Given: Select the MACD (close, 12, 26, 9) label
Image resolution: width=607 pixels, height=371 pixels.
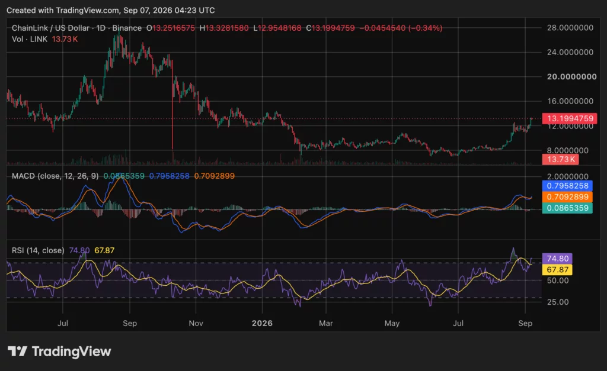Looking at the screenshot, I should tap(55, 176).
